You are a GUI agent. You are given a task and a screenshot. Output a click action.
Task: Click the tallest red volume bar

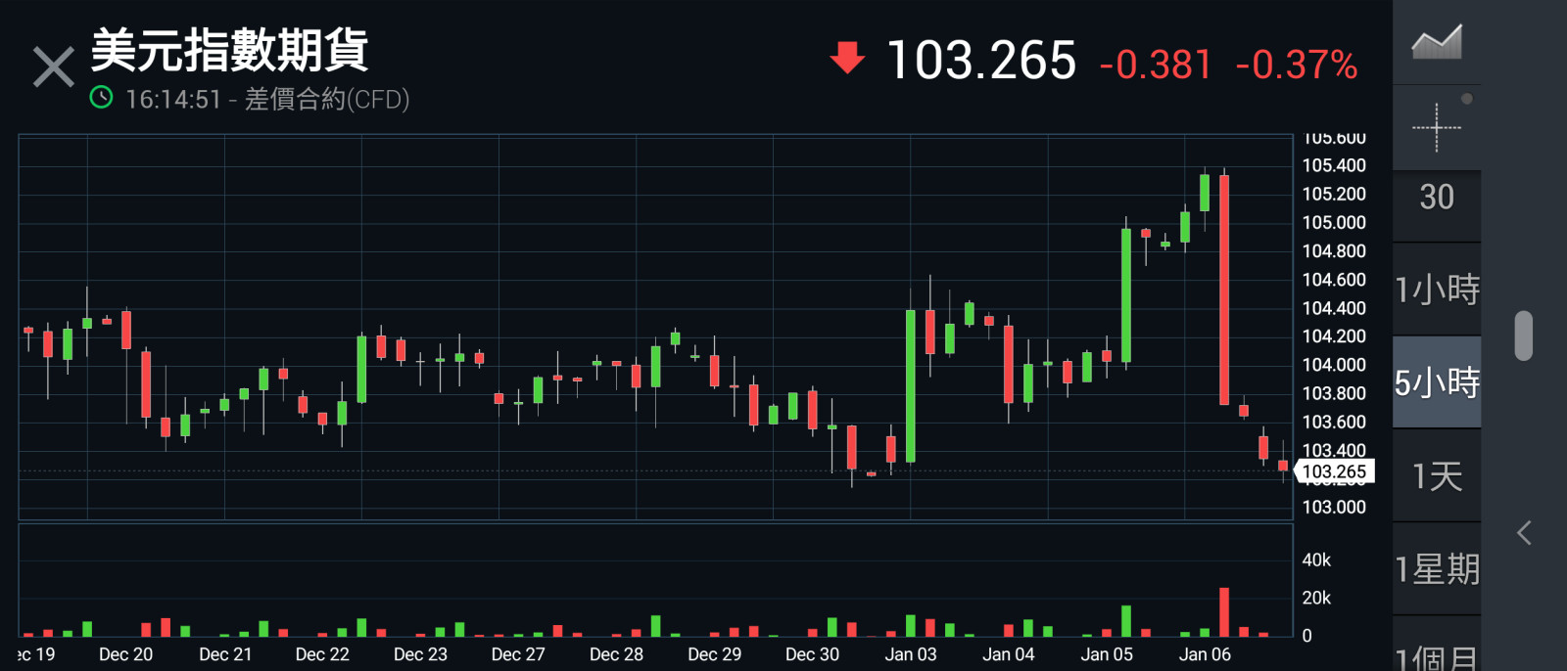pos(1224,612)
